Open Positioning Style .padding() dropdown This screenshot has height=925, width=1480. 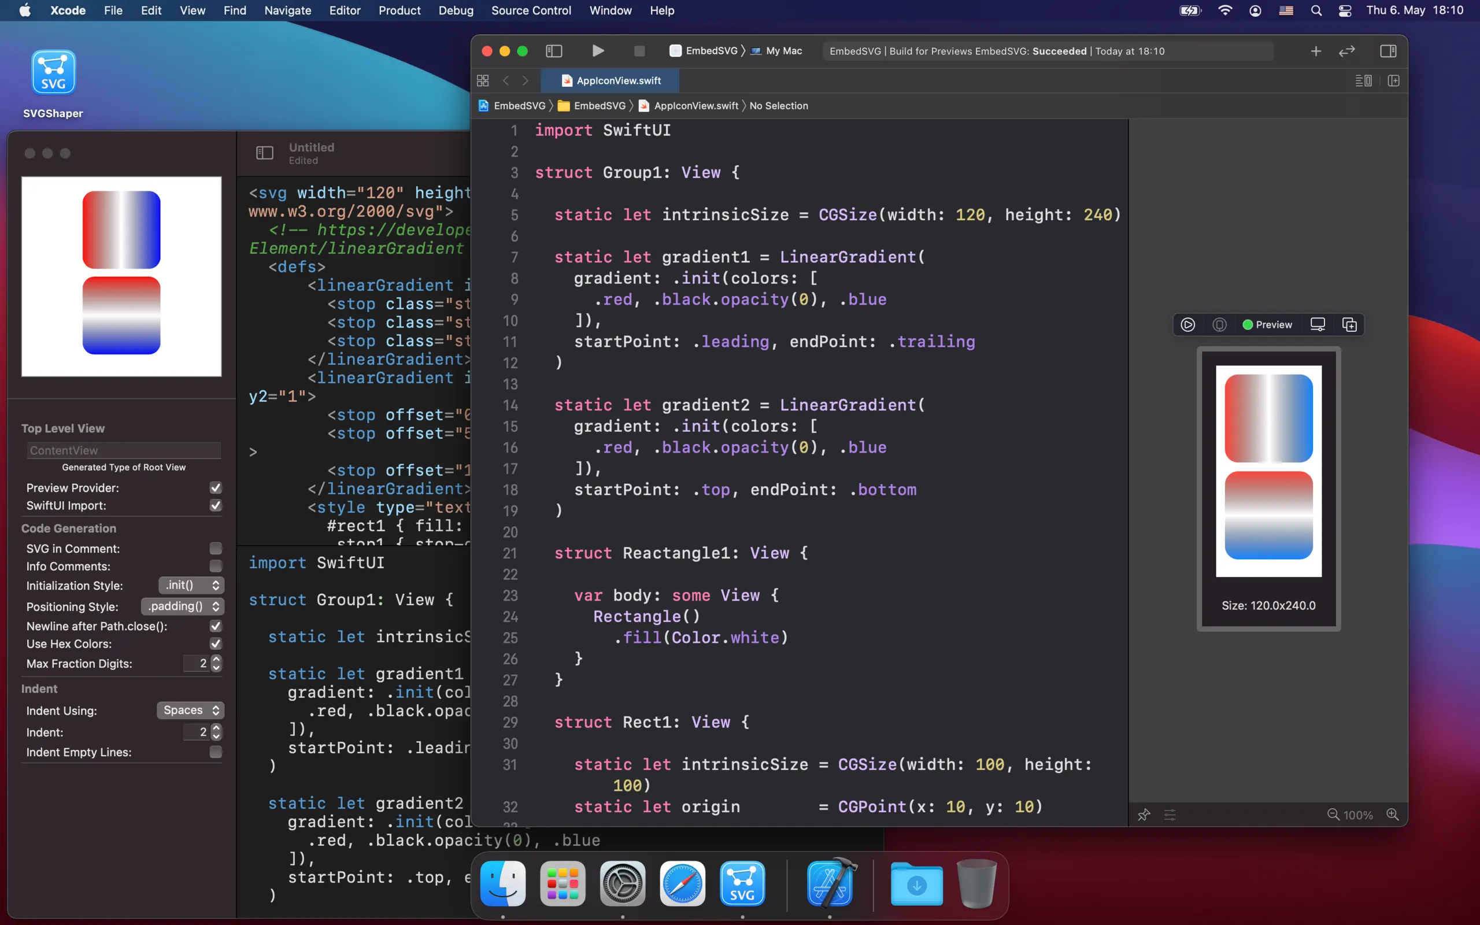[182, 606]
